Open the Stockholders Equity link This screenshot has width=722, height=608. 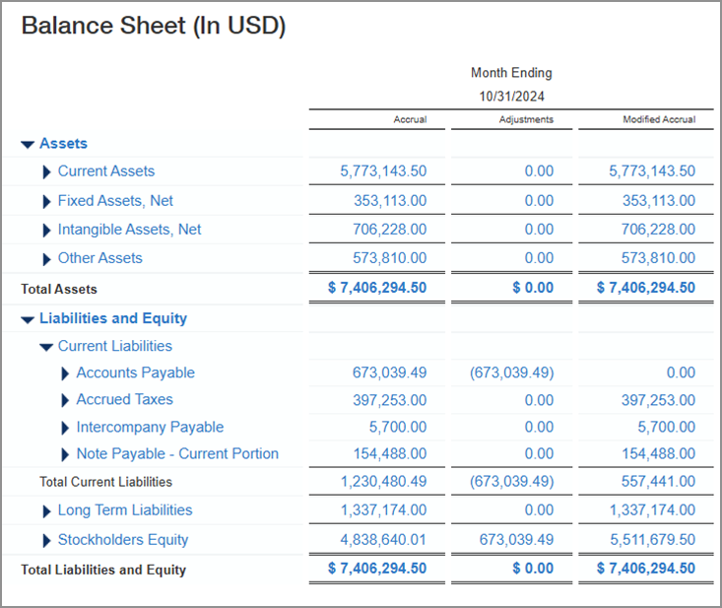tap(122, 540)
